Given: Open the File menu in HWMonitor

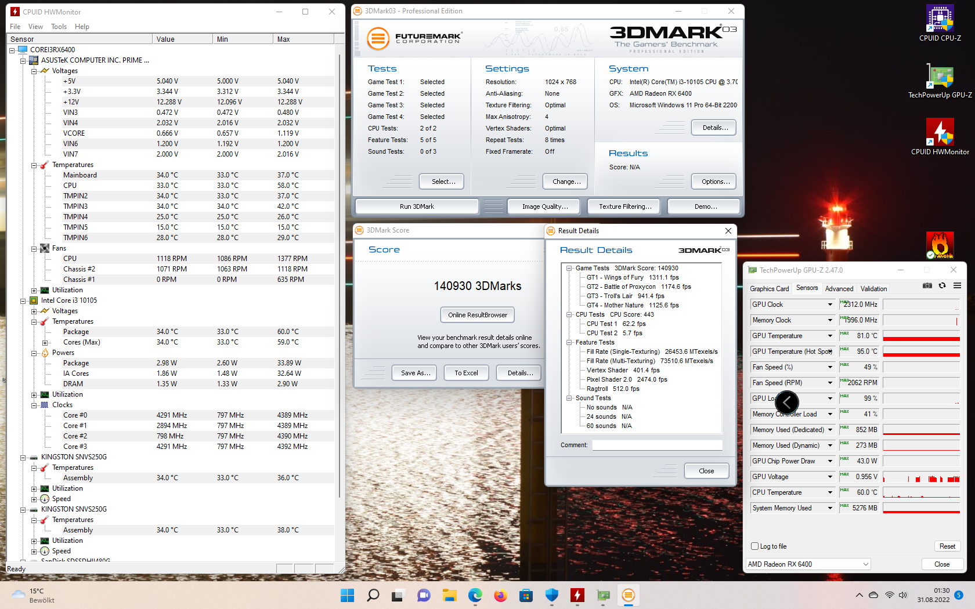Looking at the screenshot, I should pos(15,27).
